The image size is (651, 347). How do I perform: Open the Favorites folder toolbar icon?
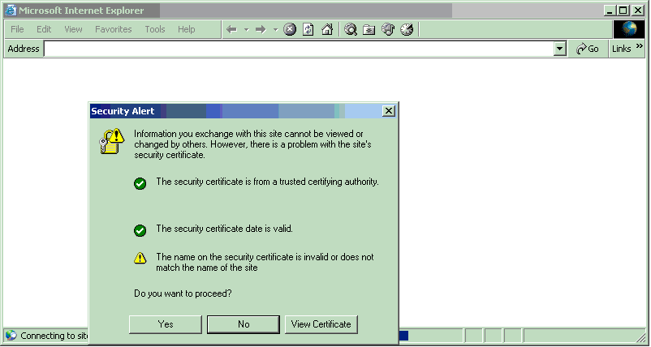369,29
